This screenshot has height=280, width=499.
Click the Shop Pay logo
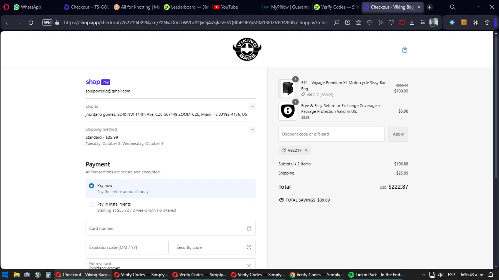point(98,82)
